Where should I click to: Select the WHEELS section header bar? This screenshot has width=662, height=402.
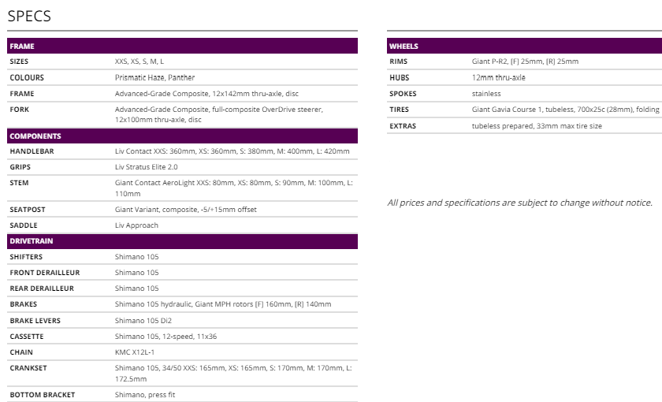[524, 46]
